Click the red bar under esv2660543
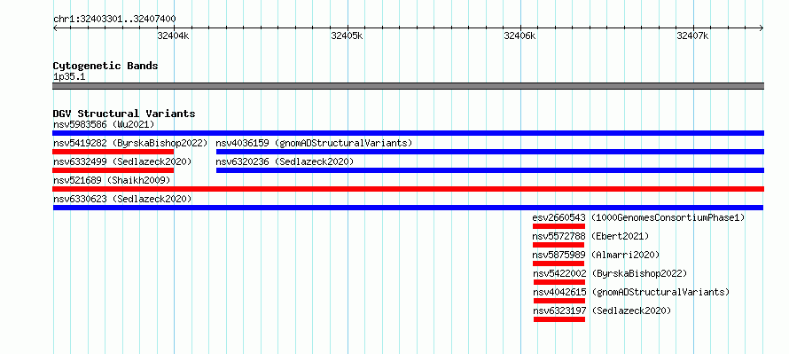The width and height of the screenshot is (789, 354). tap(559, 226)
